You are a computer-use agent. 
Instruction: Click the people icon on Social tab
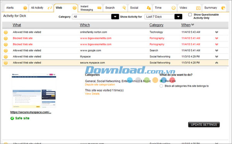tap(149, 8)
